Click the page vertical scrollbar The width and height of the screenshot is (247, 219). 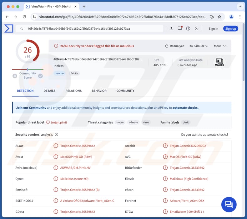[244, 52]
